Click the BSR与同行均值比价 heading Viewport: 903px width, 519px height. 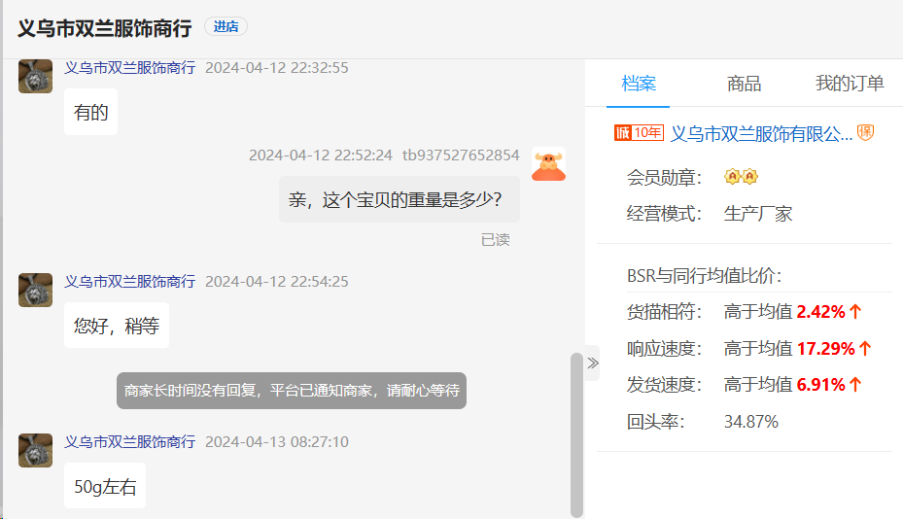[x=704, y=275]
